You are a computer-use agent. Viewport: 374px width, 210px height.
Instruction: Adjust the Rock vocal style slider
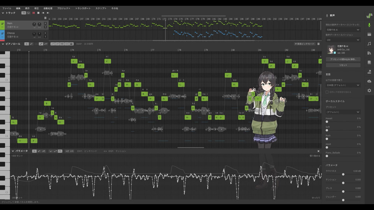coord(343,139)
